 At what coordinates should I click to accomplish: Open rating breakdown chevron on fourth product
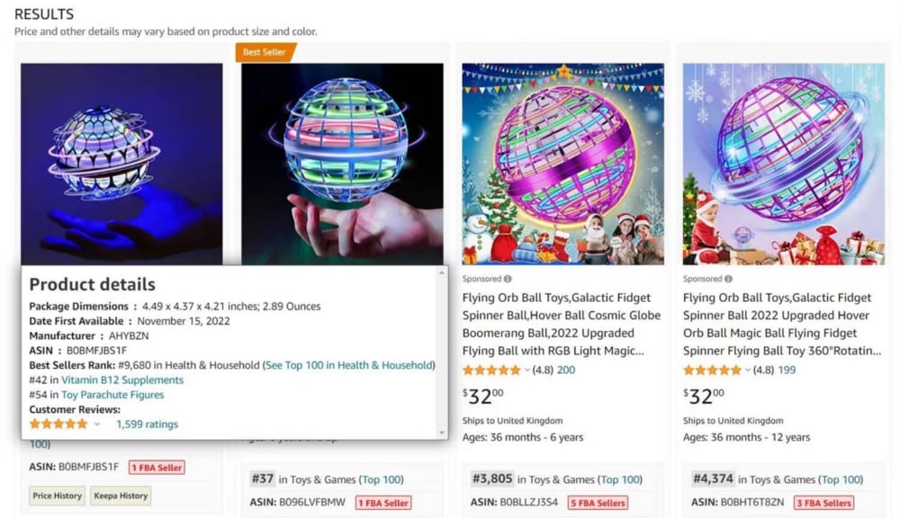[x=748, y=371]
